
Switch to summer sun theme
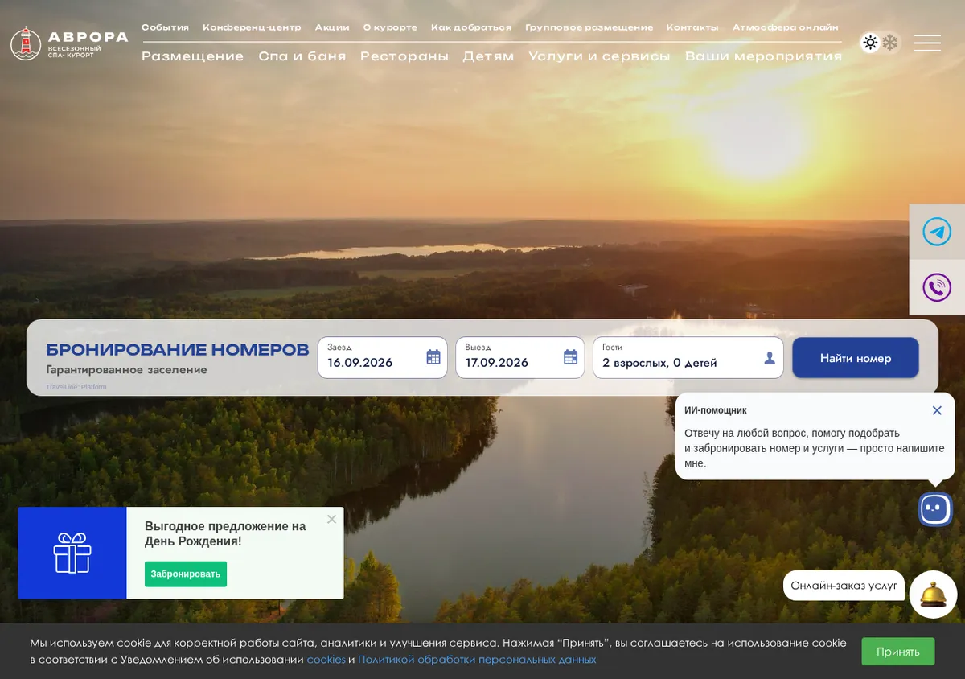[870, 43]
